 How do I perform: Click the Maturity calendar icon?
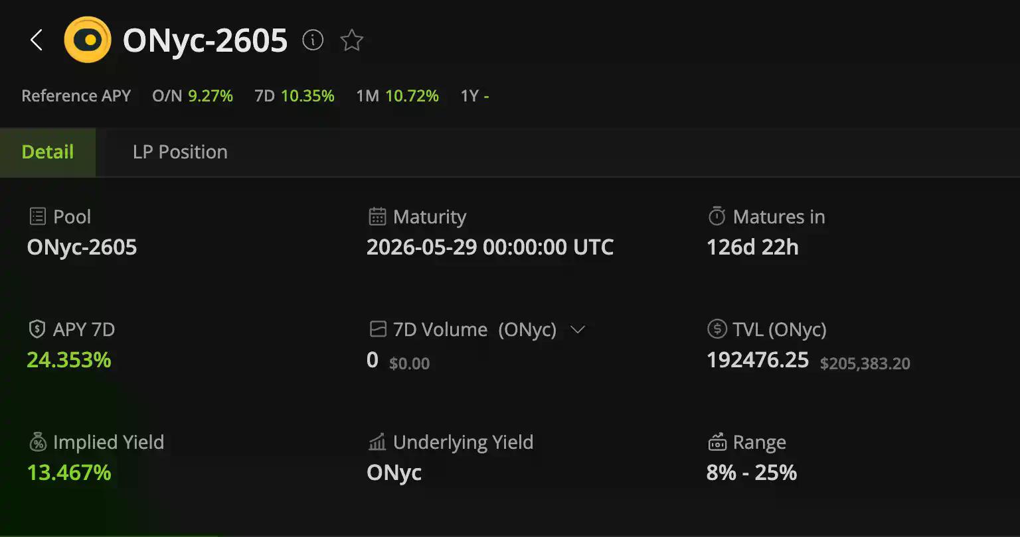(377, 217)
